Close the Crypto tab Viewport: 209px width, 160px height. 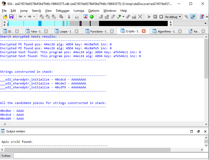143,31
